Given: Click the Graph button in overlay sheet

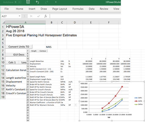Looking at the screenshot, I should click(34, 51).
